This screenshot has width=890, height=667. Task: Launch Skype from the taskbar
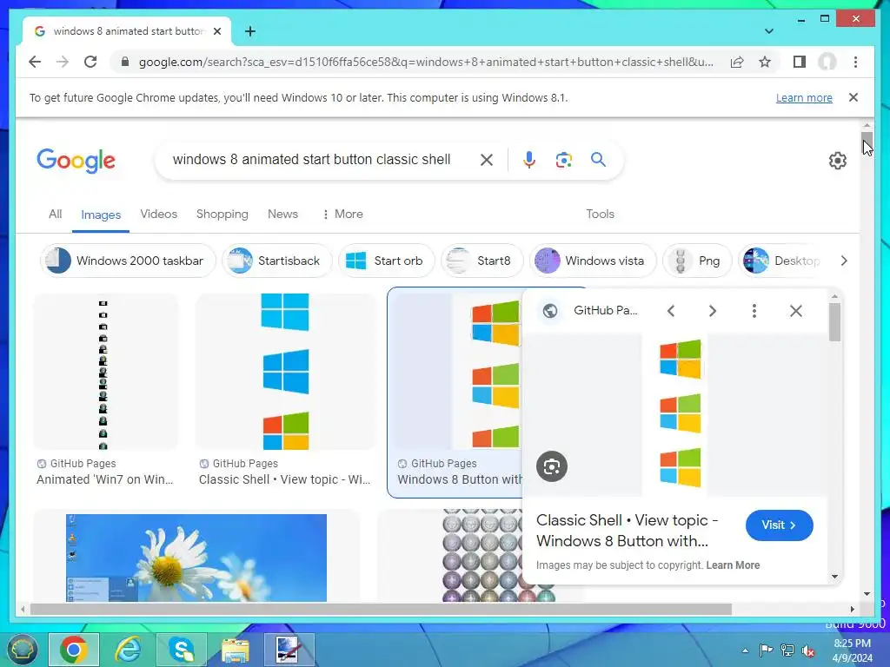click(182, 650)
